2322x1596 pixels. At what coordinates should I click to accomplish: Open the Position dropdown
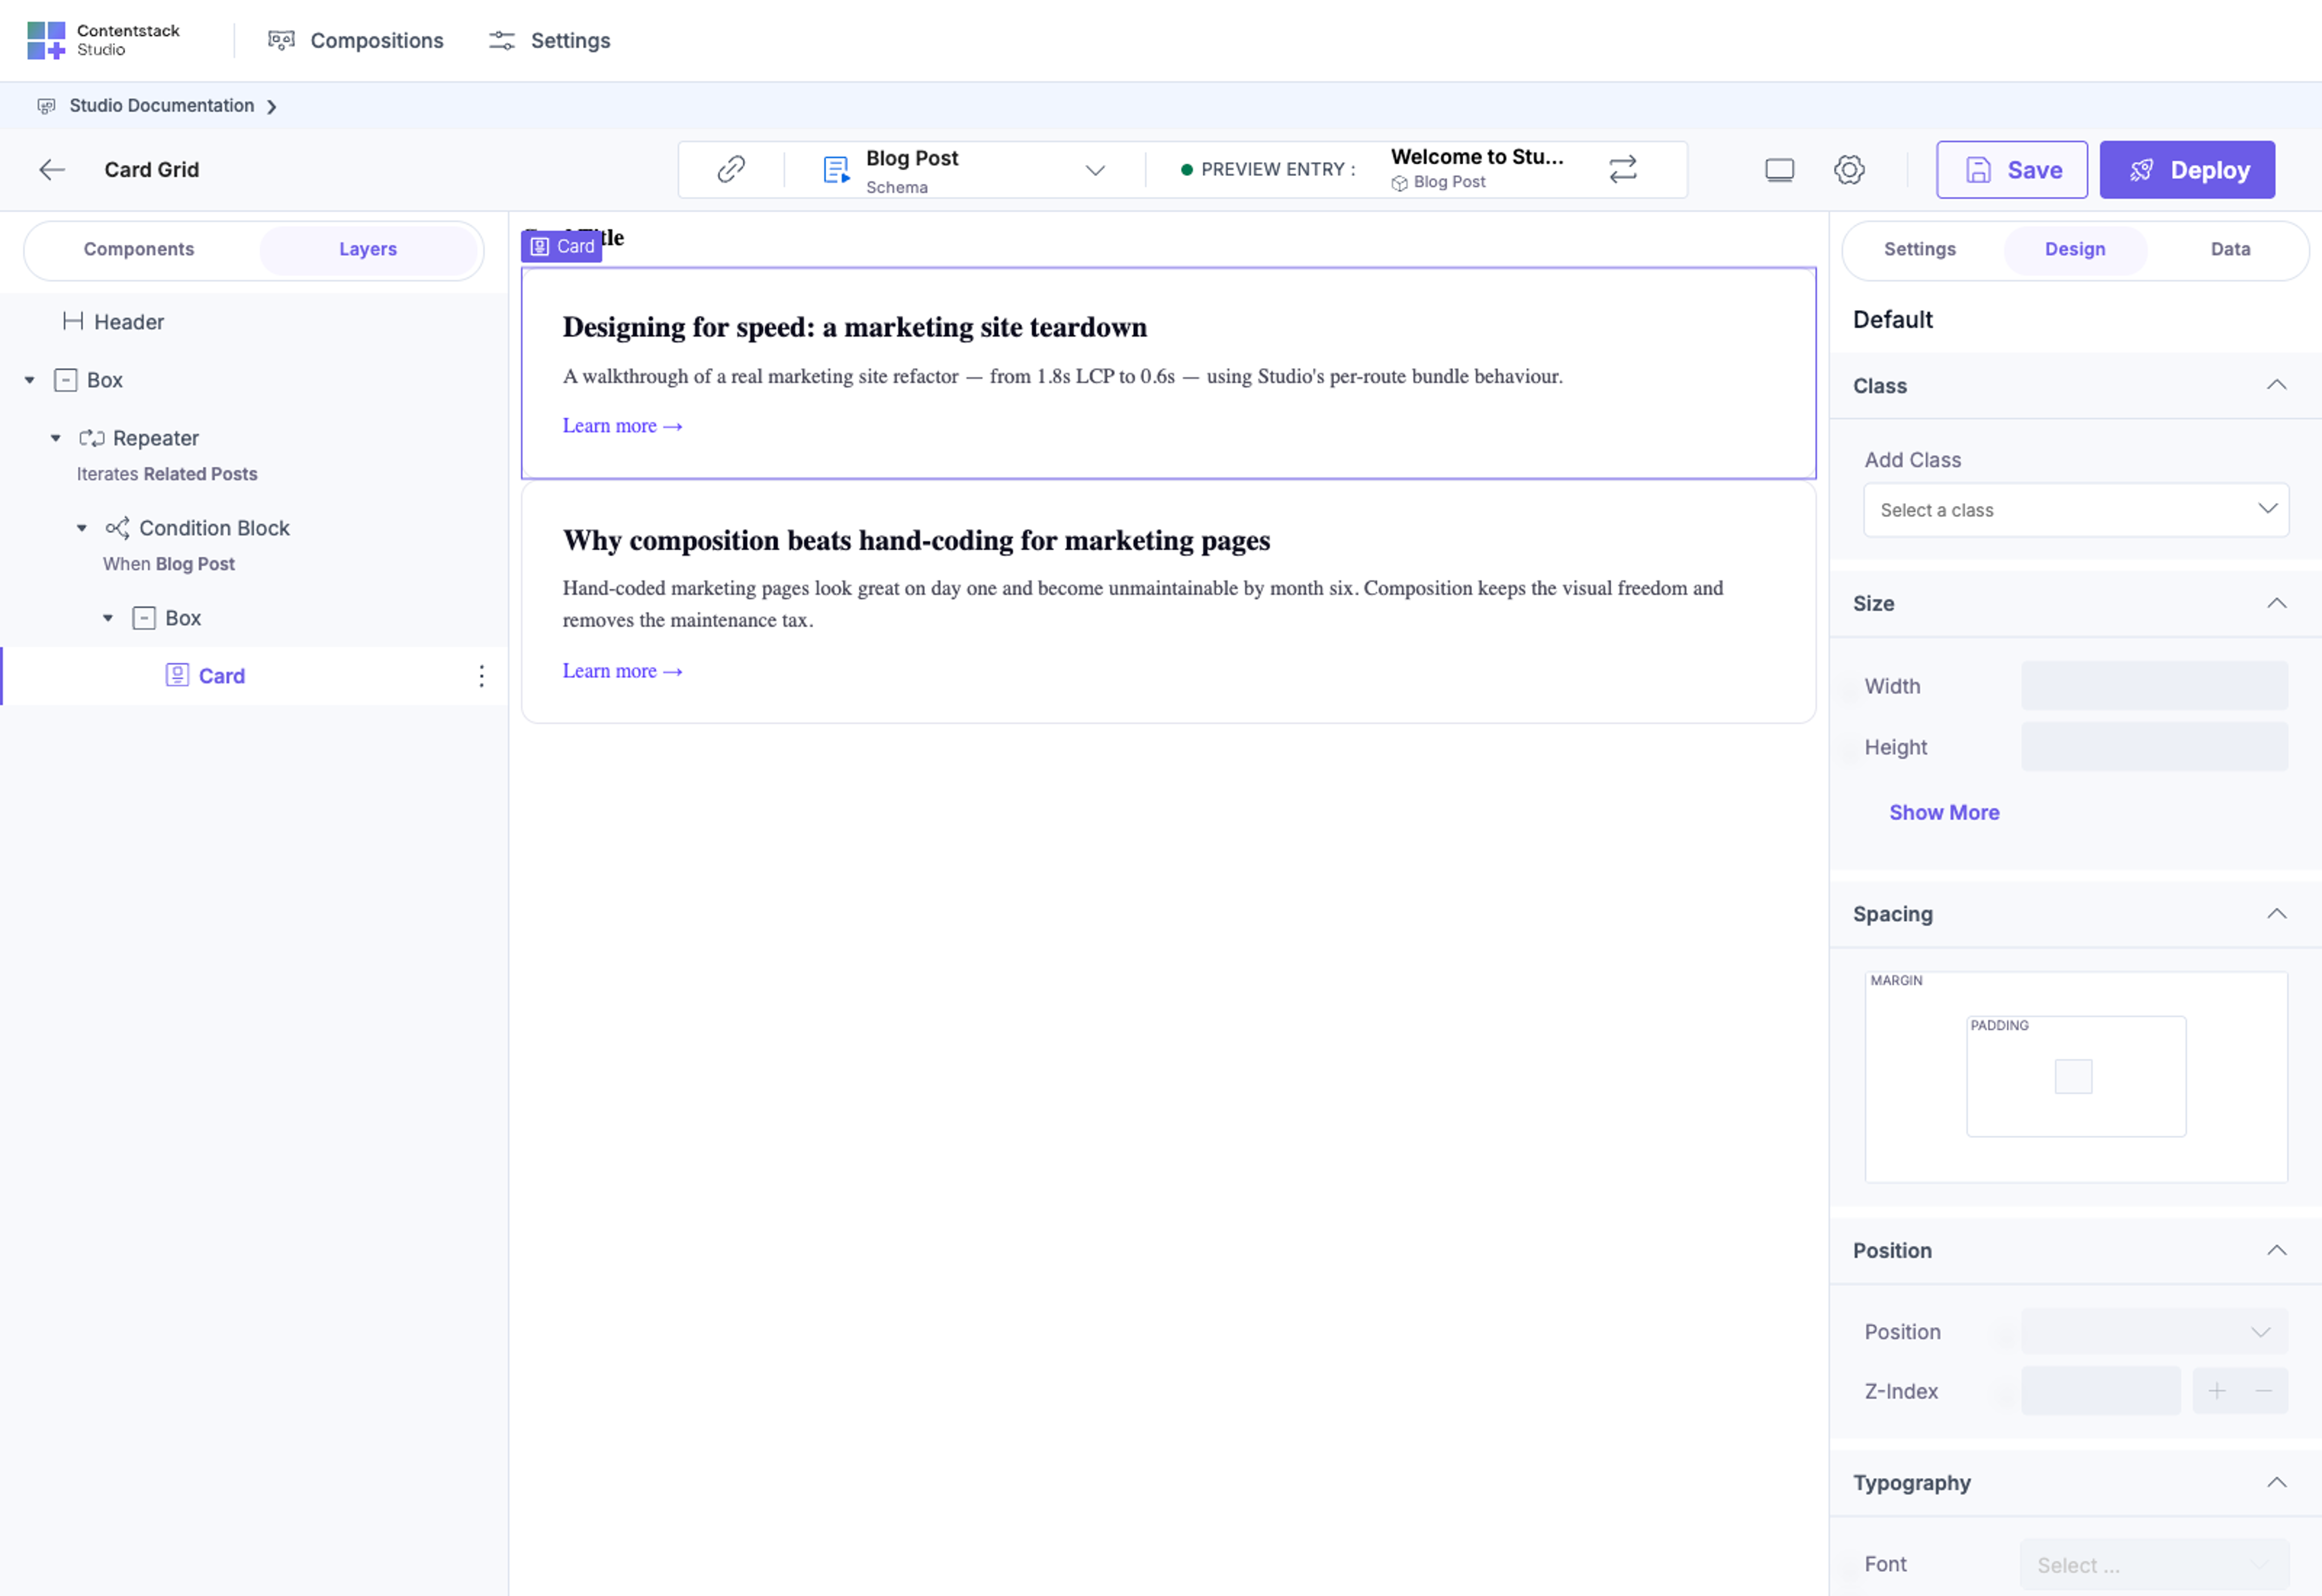(2153, 1332)
